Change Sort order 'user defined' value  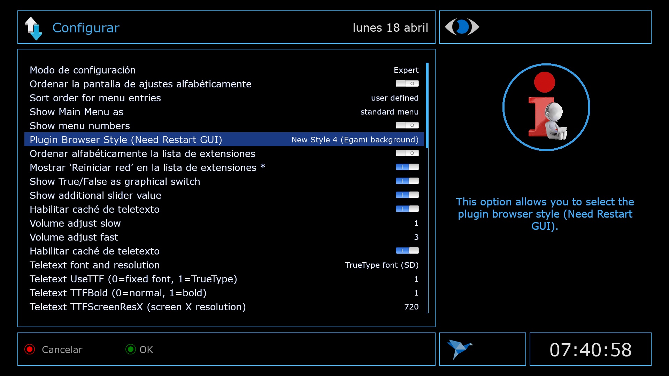pos(394,98)
